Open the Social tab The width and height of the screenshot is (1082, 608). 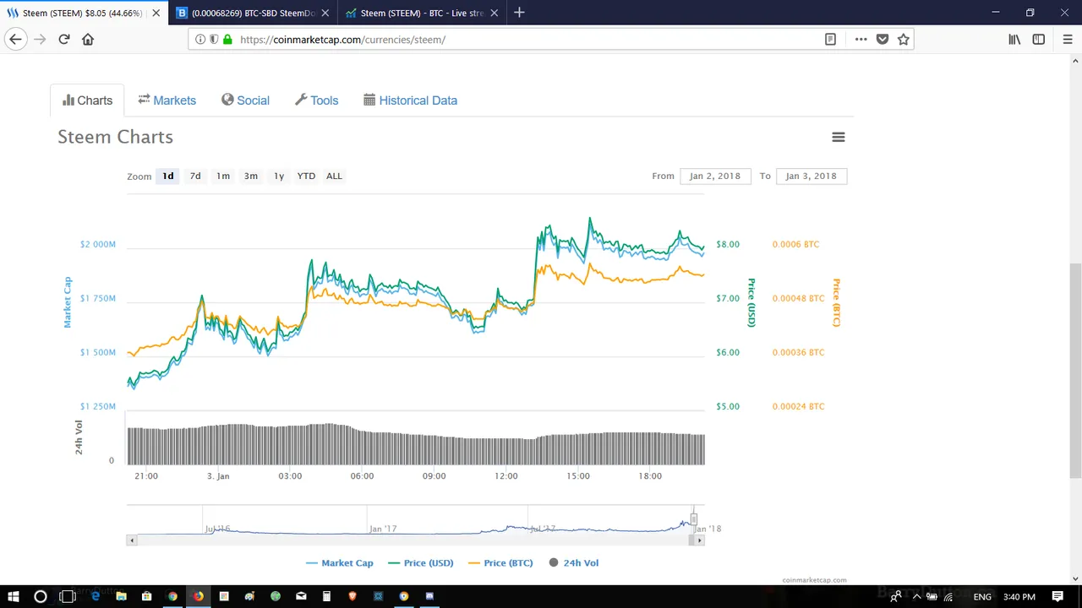click(x=245, y=100)
